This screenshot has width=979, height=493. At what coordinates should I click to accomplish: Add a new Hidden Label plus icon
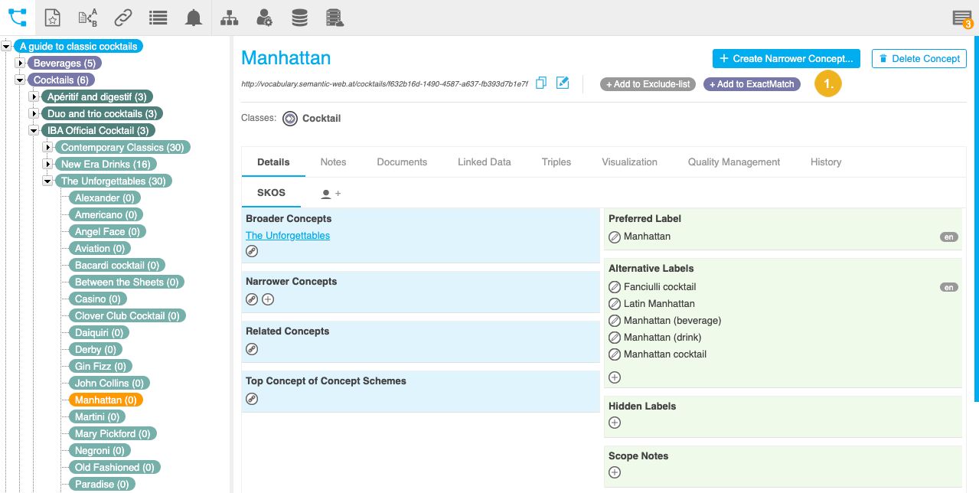tap(614, 423)
